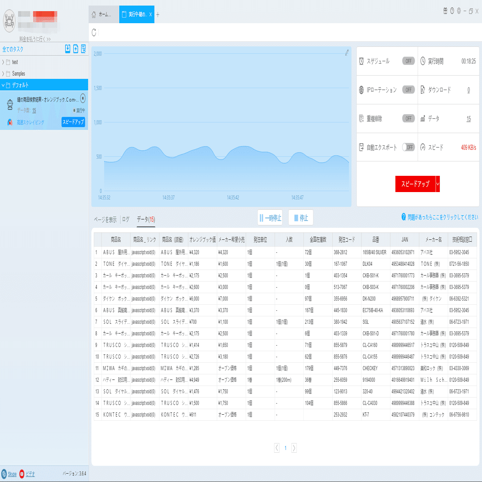Open the gift icon in title bar
Viewport: 482px width, 482px height.
click(445, 11)
